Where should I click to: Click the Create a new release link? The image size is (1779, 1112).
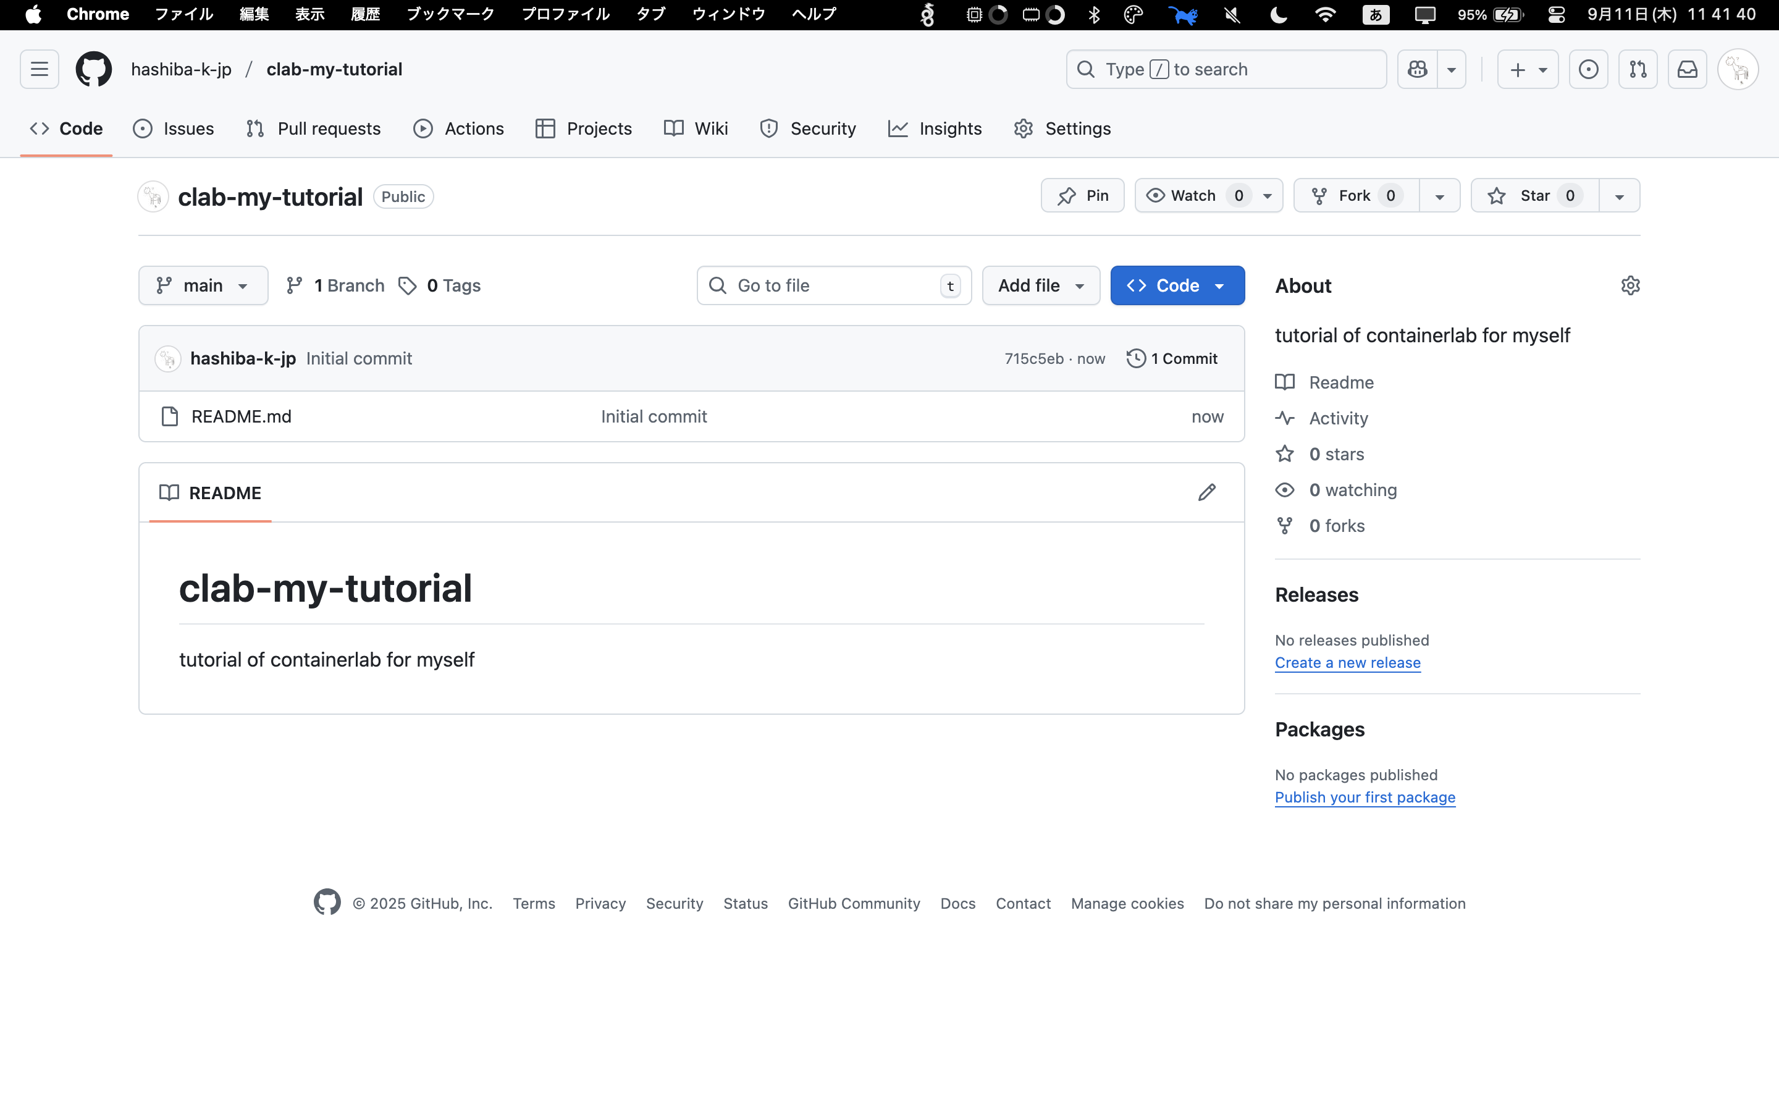[1347, 663]
